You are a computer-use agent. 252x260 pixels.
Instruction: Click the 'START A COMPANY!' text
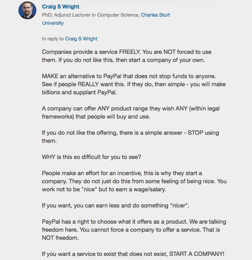click(x=197, y=254)
